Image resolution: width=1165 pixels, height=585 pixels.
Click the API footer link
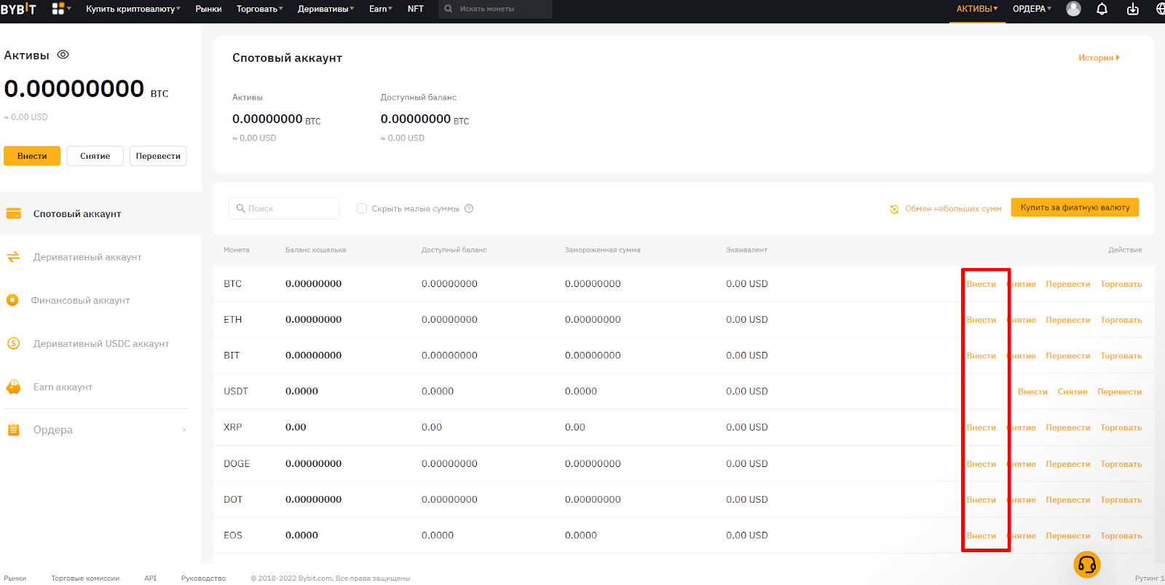click(x=150, y=578)
